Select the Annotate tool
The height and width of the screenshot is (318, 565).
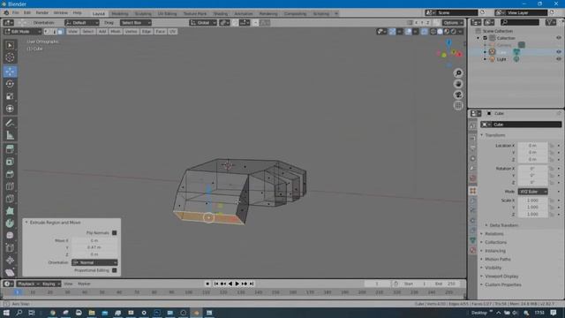click(10, 123)
